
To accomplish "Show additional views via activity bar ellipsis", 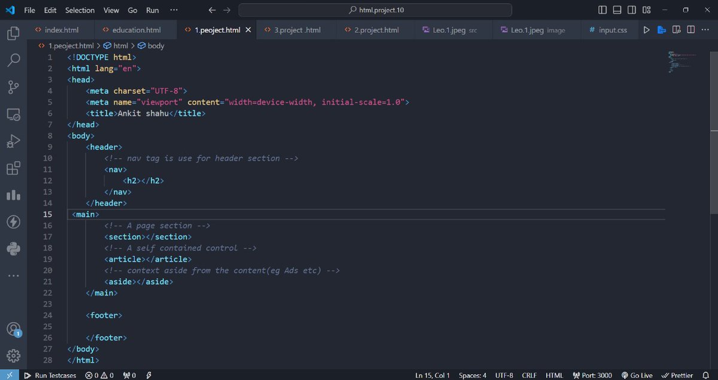I will point(13,276).
